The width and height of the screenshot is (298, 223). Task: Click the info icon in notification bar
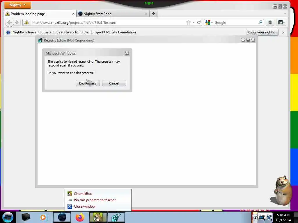pyautogui.click(x=8, y=32)
